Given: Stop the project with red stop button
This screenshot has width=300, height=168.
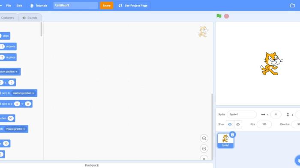Looking at the screenshot, I should coord(227,16).
